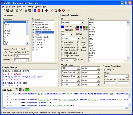Click the red circle X cancel icon
The height and width of the screenshot is (115, 133).
tap(63, 10)
